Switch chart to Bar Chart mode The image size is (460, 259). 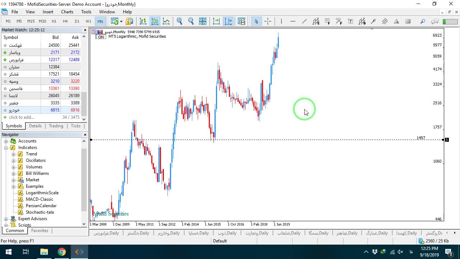coord(143,21)
